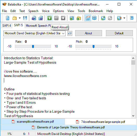The image size is (137, 136).
Task: Click the "Power of the test" line
Action: point(18,107)
